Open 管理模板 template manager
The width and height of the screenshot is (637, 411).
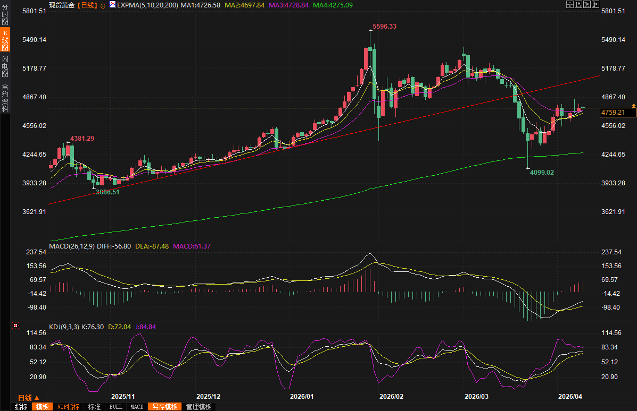point(198,407)
